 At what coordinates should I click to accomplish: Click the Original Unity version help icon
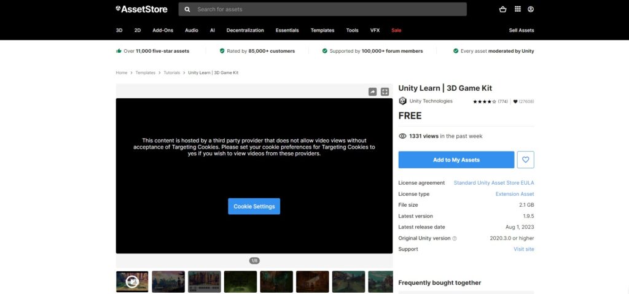click(x=455, y=238)
